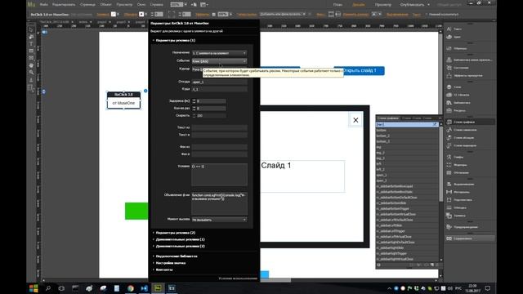Click the Скорость value field
This screenshot has height=294, width=523.
211,116
